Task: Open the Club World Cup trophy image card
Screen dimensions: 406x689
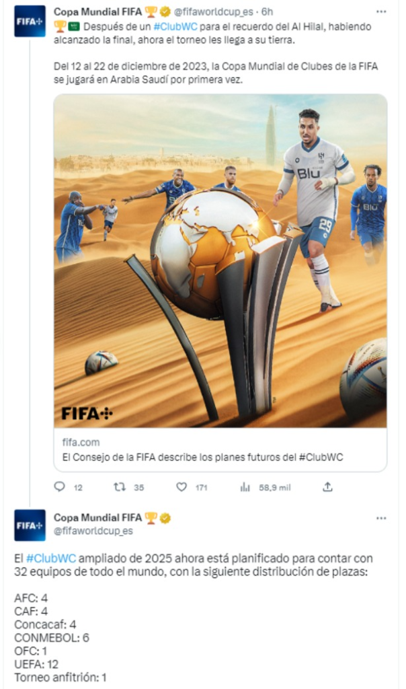Action: click(x=220, y=260)
